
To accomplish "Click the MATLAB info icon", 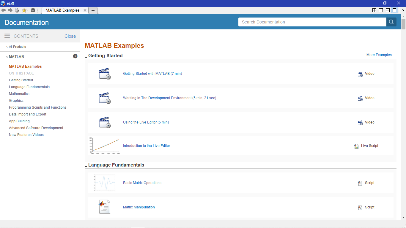I will tap(75, 56).
